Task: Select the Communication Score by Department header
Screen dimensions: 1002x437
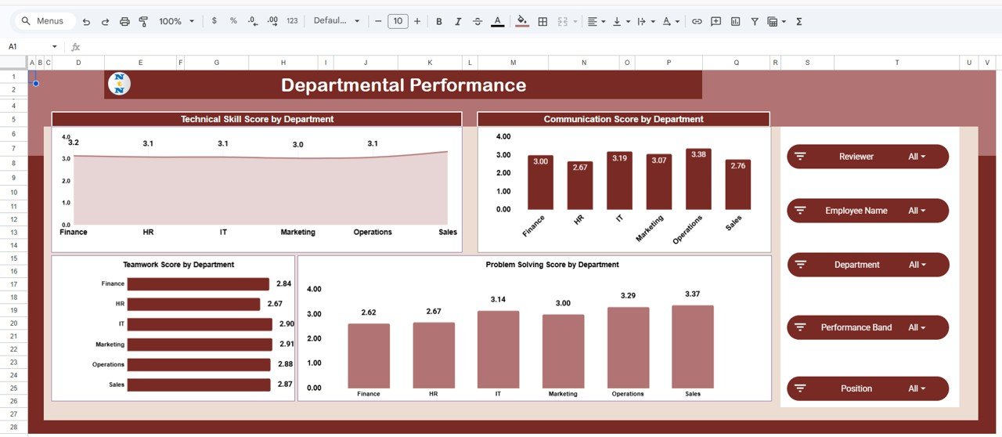Action: tap(623, 119)
